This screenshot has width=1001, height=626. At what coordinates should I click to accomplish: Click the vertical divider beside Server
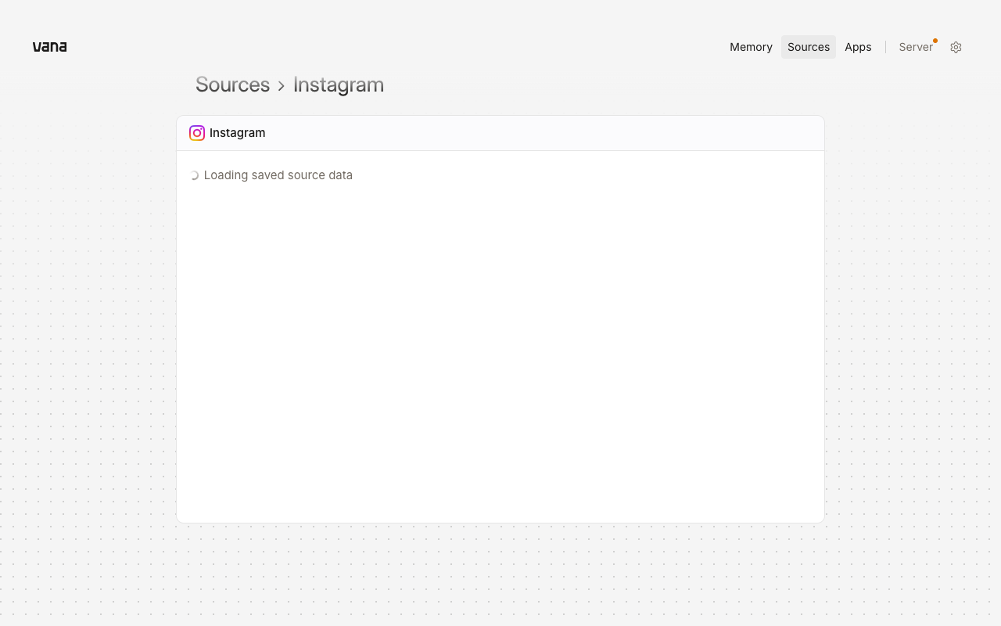coord(885,47)
